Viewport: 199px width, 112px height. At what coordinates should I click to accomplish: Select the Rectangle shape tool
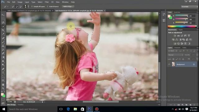point(3,81)
